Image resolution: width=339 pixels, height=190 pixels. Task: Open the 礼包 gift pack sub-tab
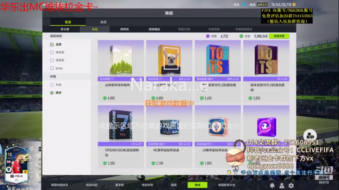pyautogui.click(x=94, y=29)
